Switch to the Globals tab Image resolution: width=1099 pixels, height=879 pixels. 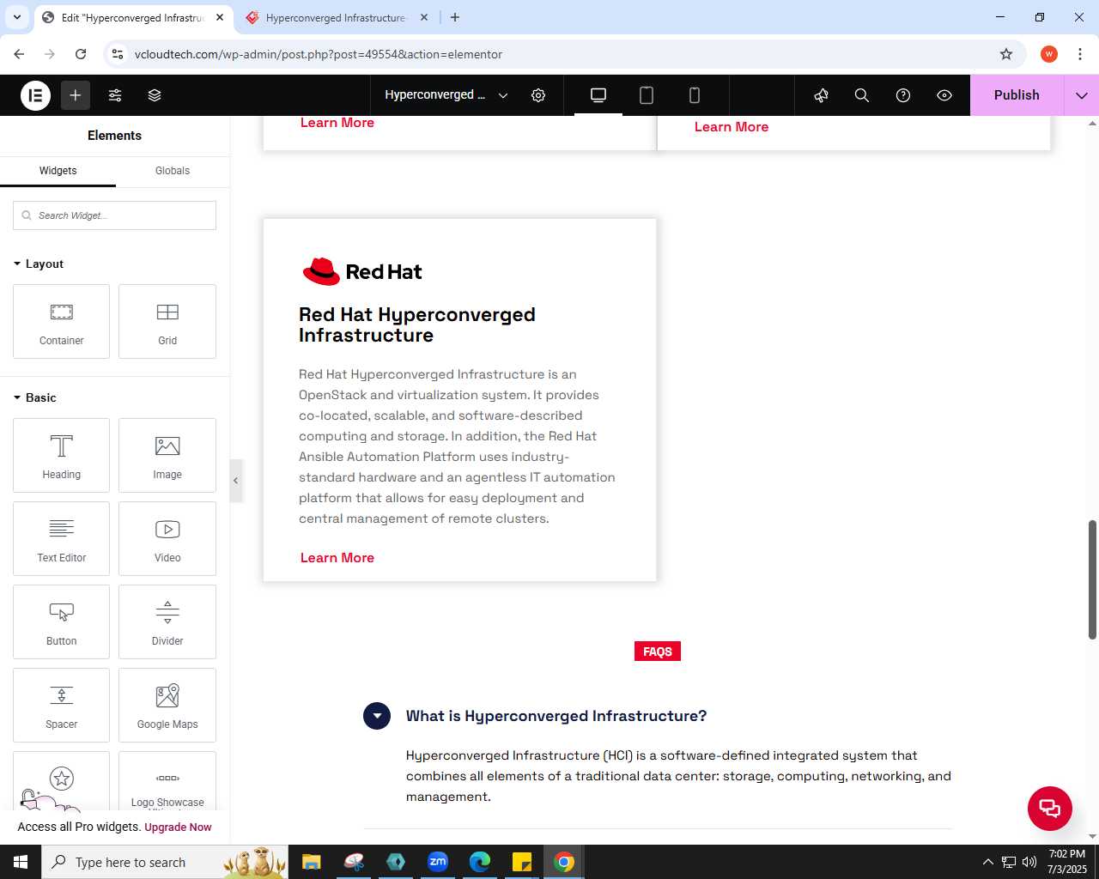coord(173,171)
